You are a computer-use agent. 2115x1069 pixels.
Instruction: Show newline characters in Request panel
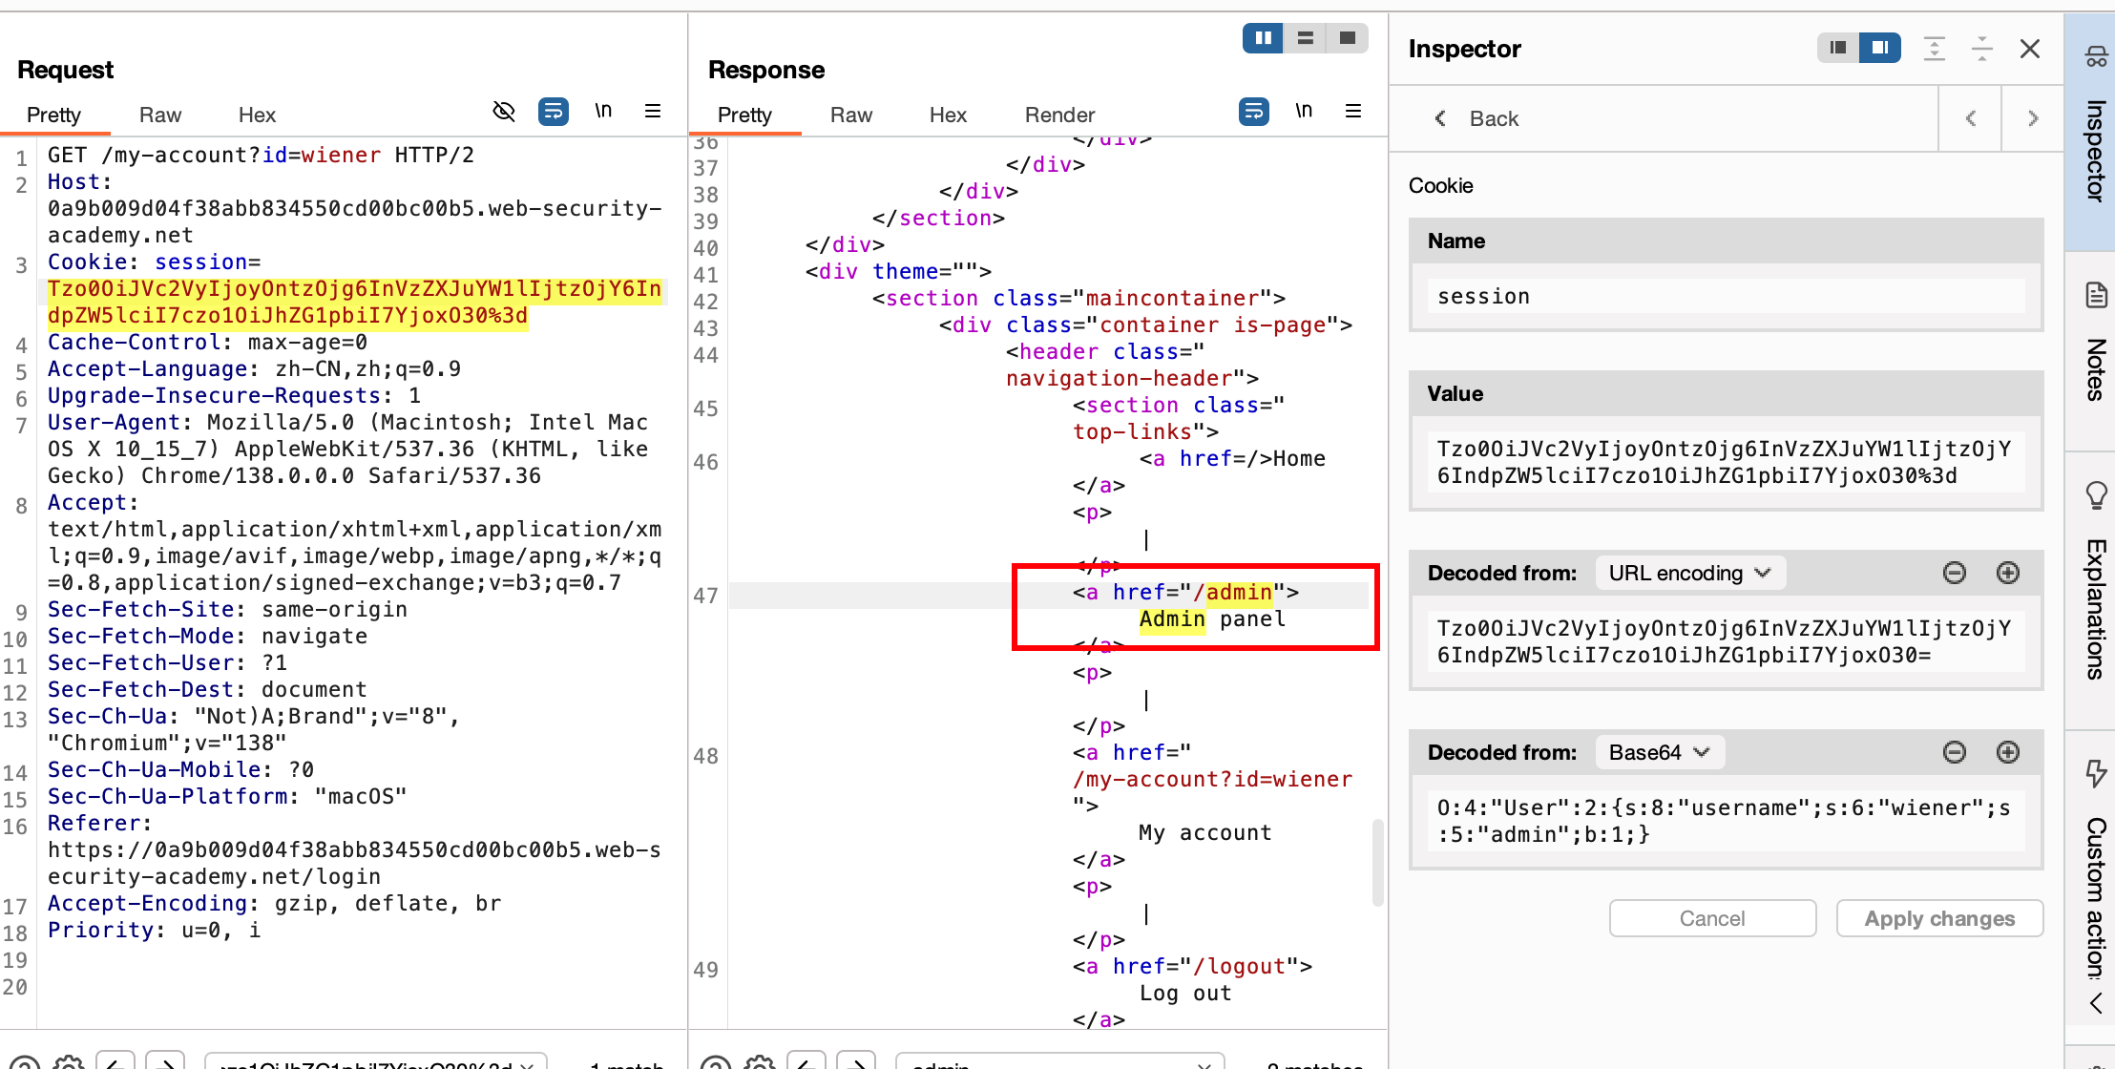coord(603,112)
